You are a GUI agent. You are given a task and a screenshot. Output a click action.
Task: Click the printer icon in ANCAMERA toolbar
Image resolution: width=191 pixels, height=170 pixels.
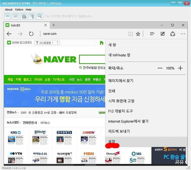pos(24,16)
